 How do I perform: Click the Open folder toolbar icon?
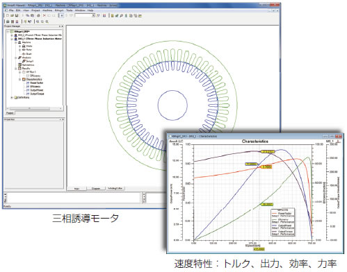point(12,15)
